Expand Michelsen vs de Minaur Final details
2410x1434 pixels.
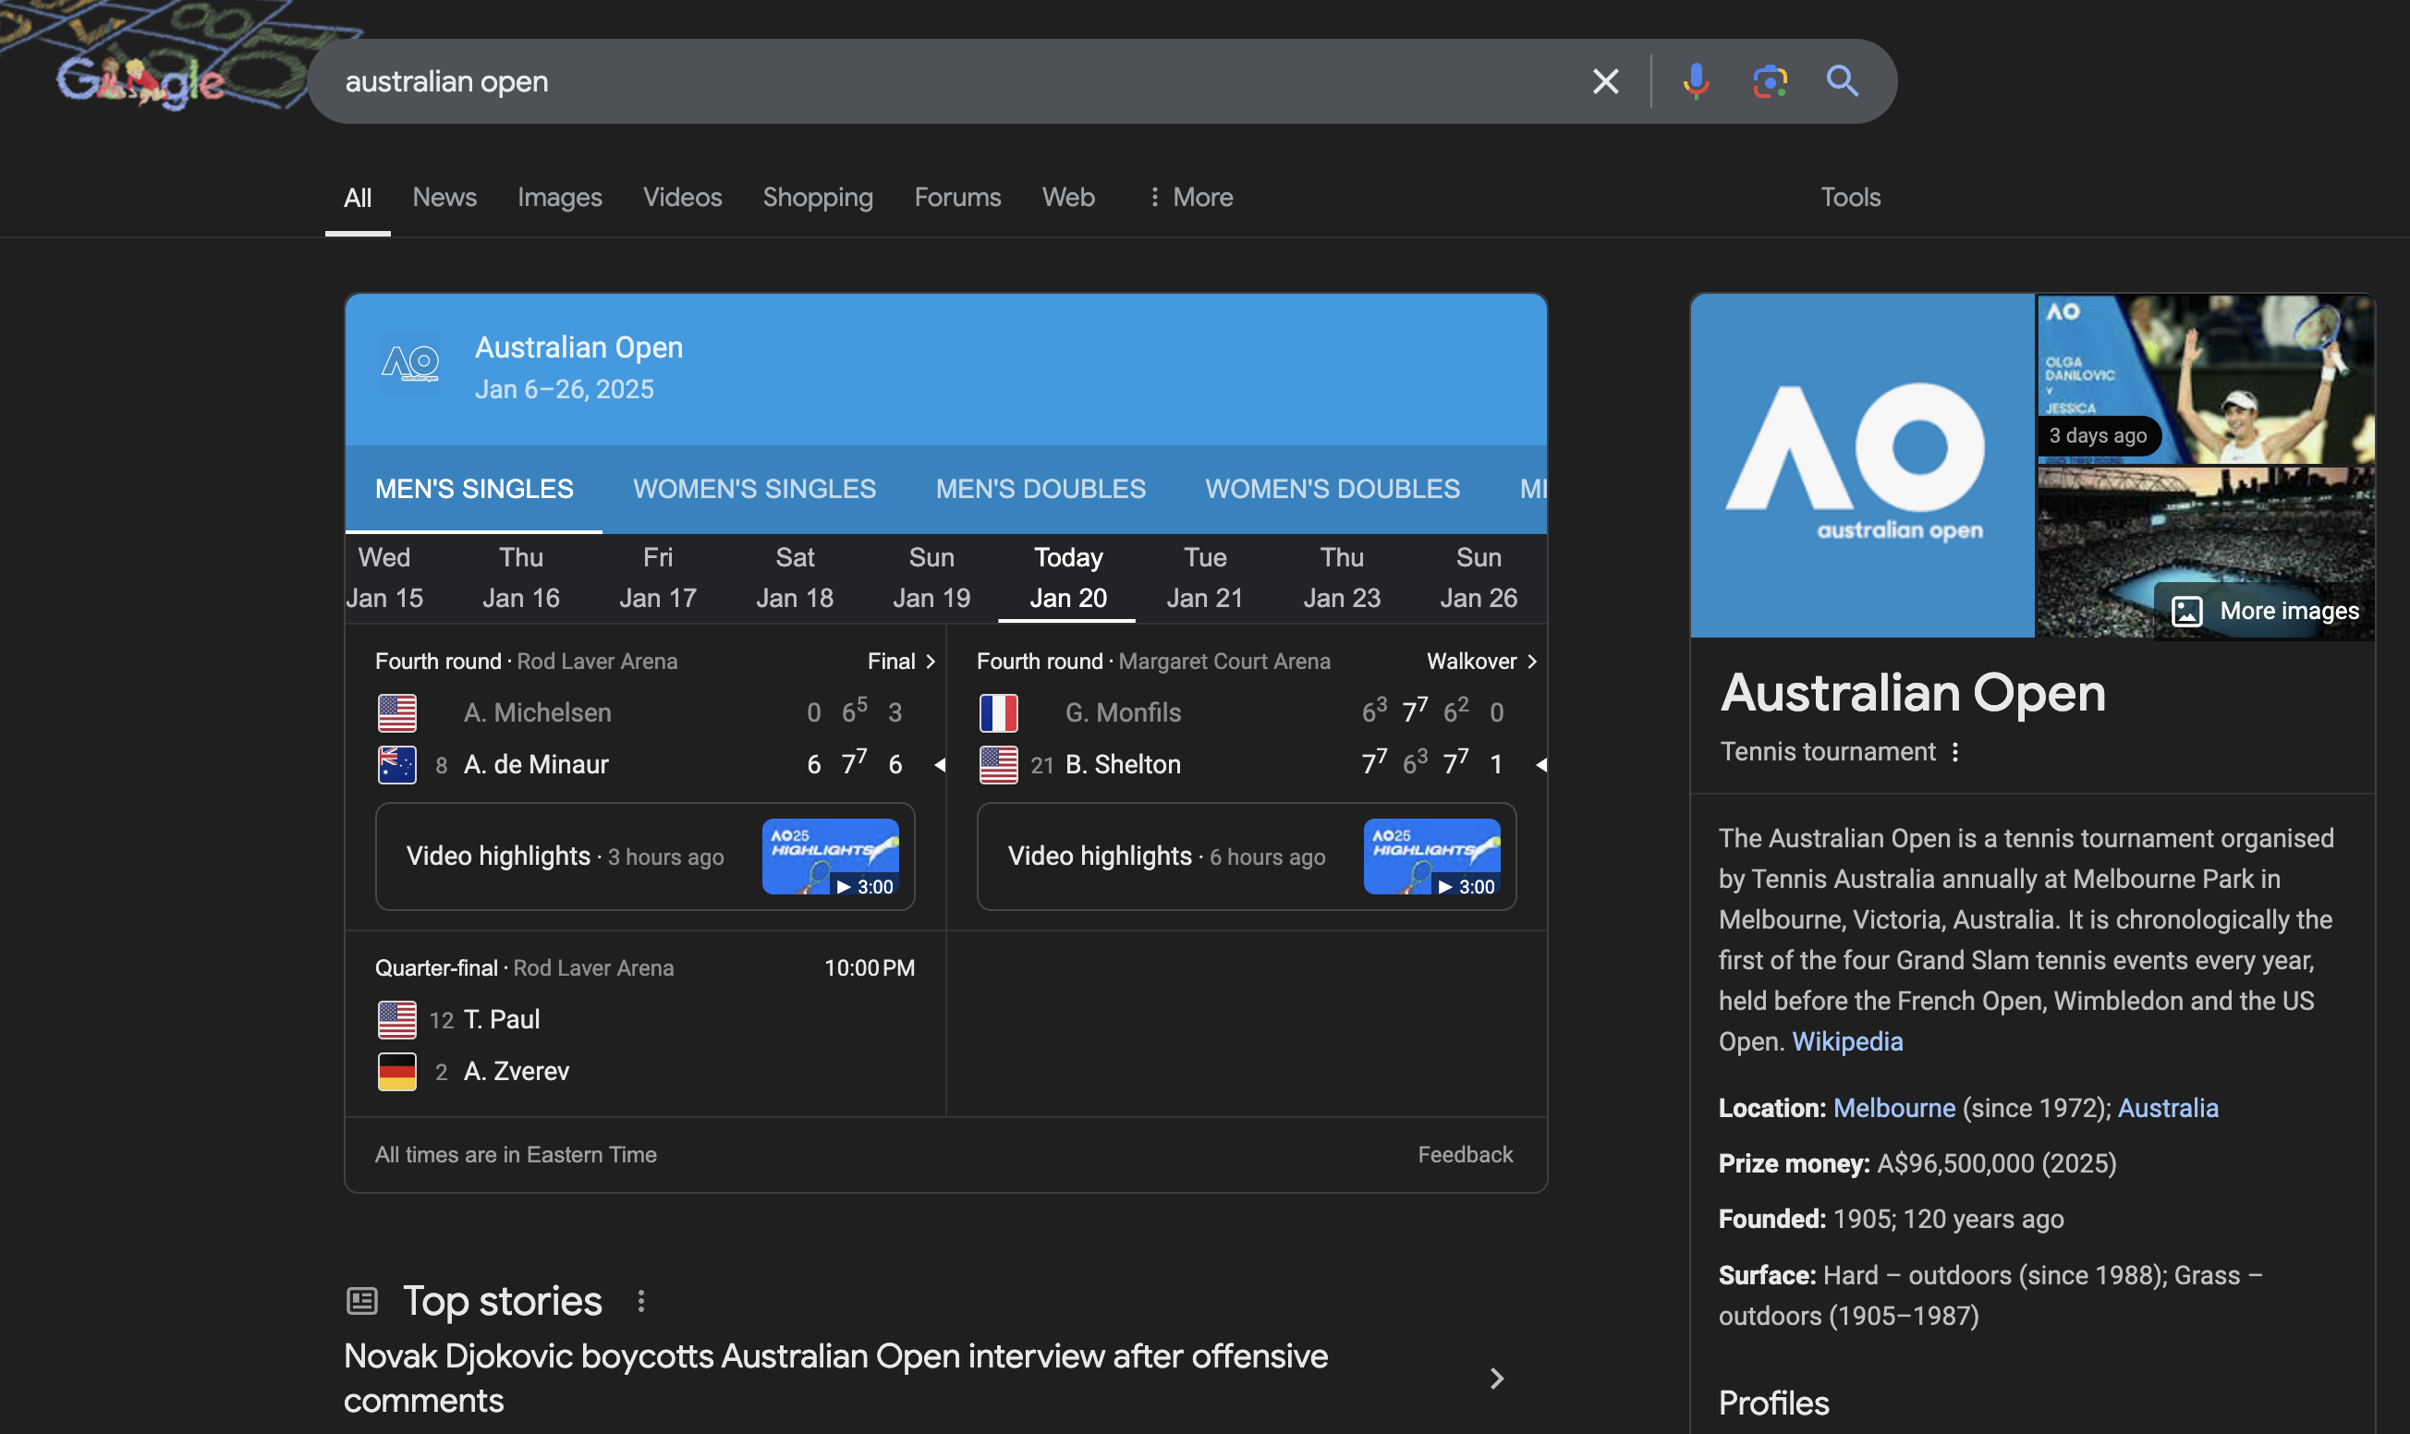pos(901,661)
